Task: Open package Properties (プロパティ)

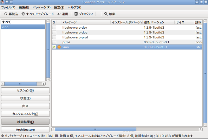Action: [84, 14]
